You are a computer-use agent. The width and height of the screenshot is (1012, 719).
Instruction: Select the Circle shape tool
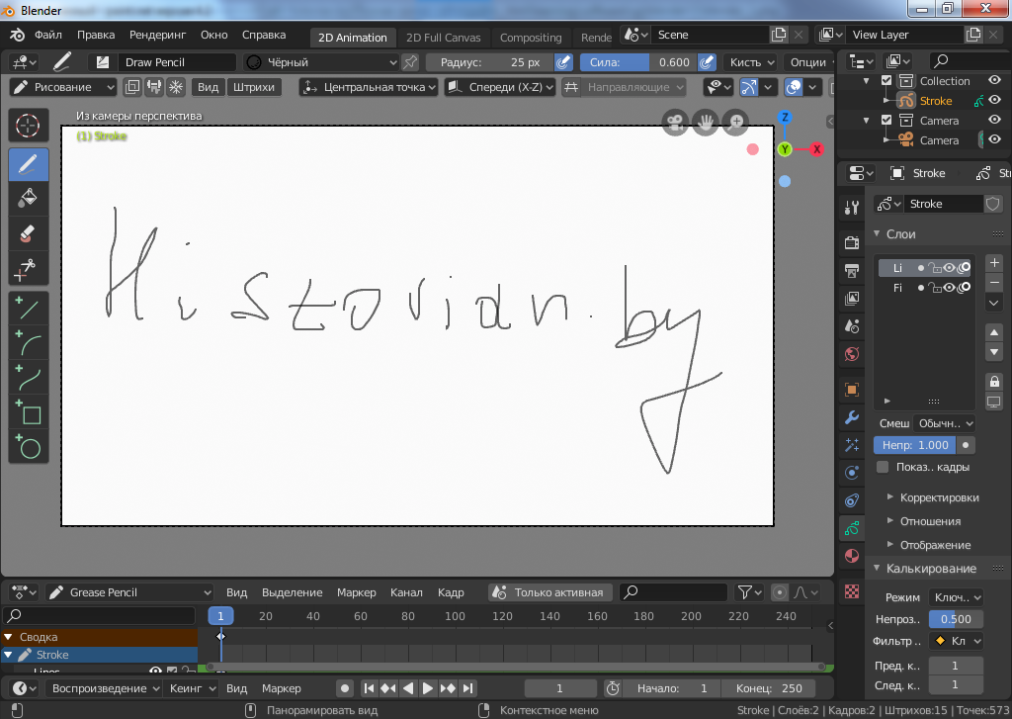point(29,447)
